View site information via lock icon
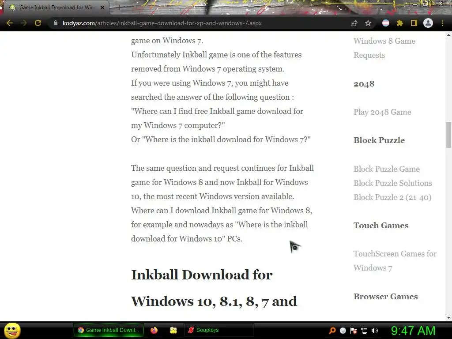 click(56, 23)
